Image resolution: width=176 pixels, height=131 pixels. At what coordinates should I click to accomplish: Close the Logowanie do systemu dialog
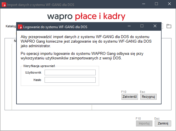[x=155, y=26]
